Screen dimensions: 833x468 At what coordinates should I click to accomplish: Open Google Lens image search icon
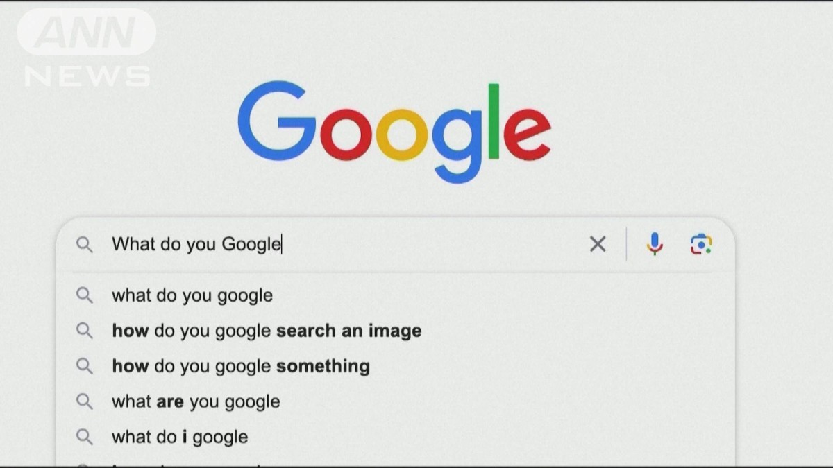[701, 244]
